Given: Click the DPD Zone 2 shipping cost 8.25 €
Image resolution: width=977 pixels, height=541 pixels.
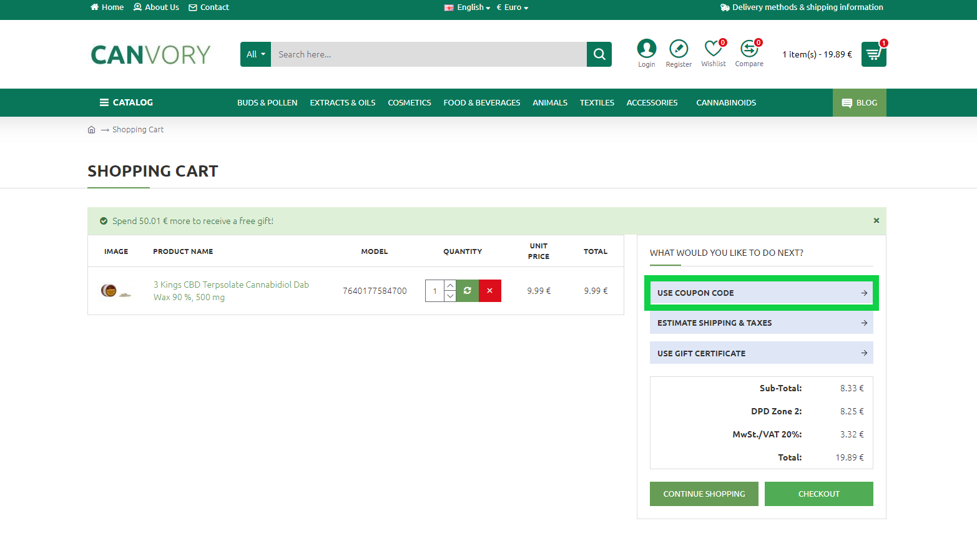Looking at the screenshot, I should (x=852, y=411).
